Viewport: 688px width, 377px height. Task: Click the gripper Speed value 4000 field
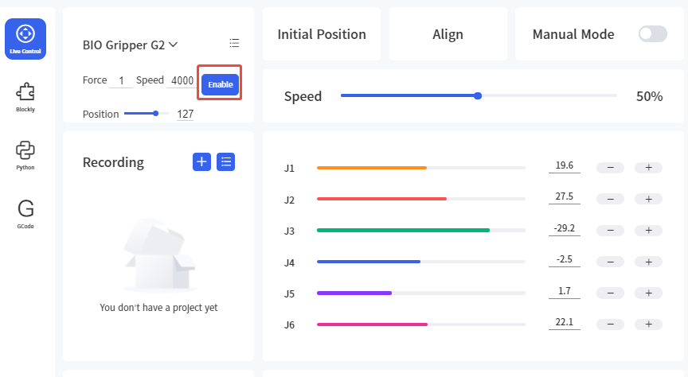click(182, 80)
